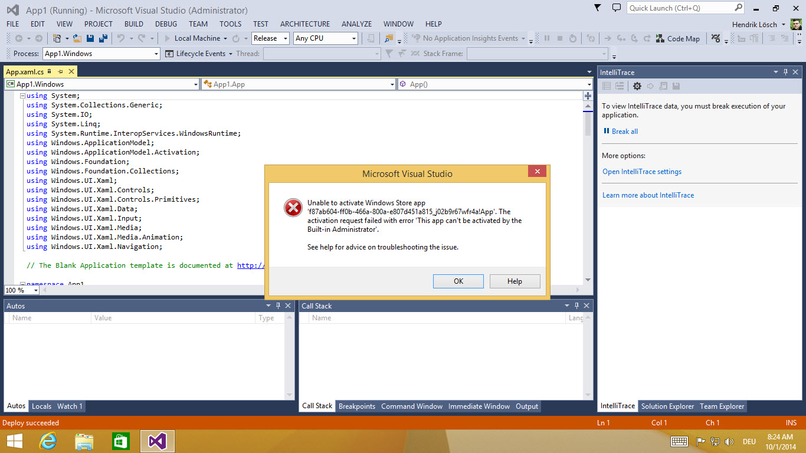The width and height of the screenshot is (806, 453).
Task: Click the notifications flag icon in title bar
Action: tap(598, 8)
